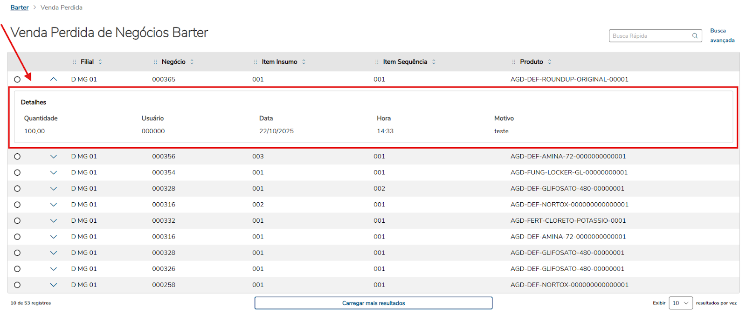Select the radio button for Negócio 000365

17,80
